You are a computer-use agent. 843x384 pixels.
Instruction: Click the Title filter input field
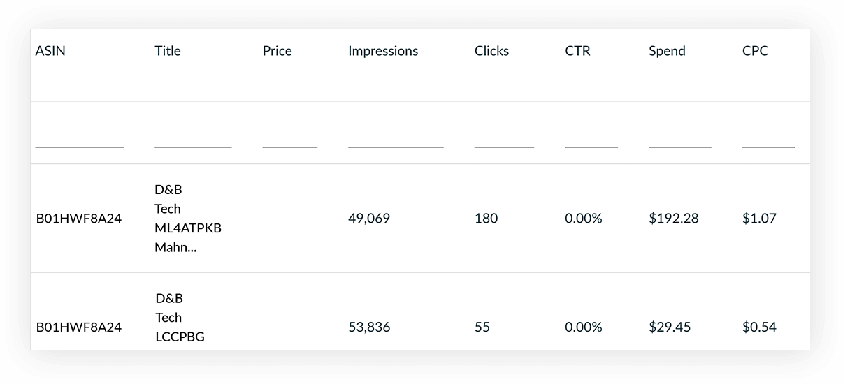click(x=193, y=138)
